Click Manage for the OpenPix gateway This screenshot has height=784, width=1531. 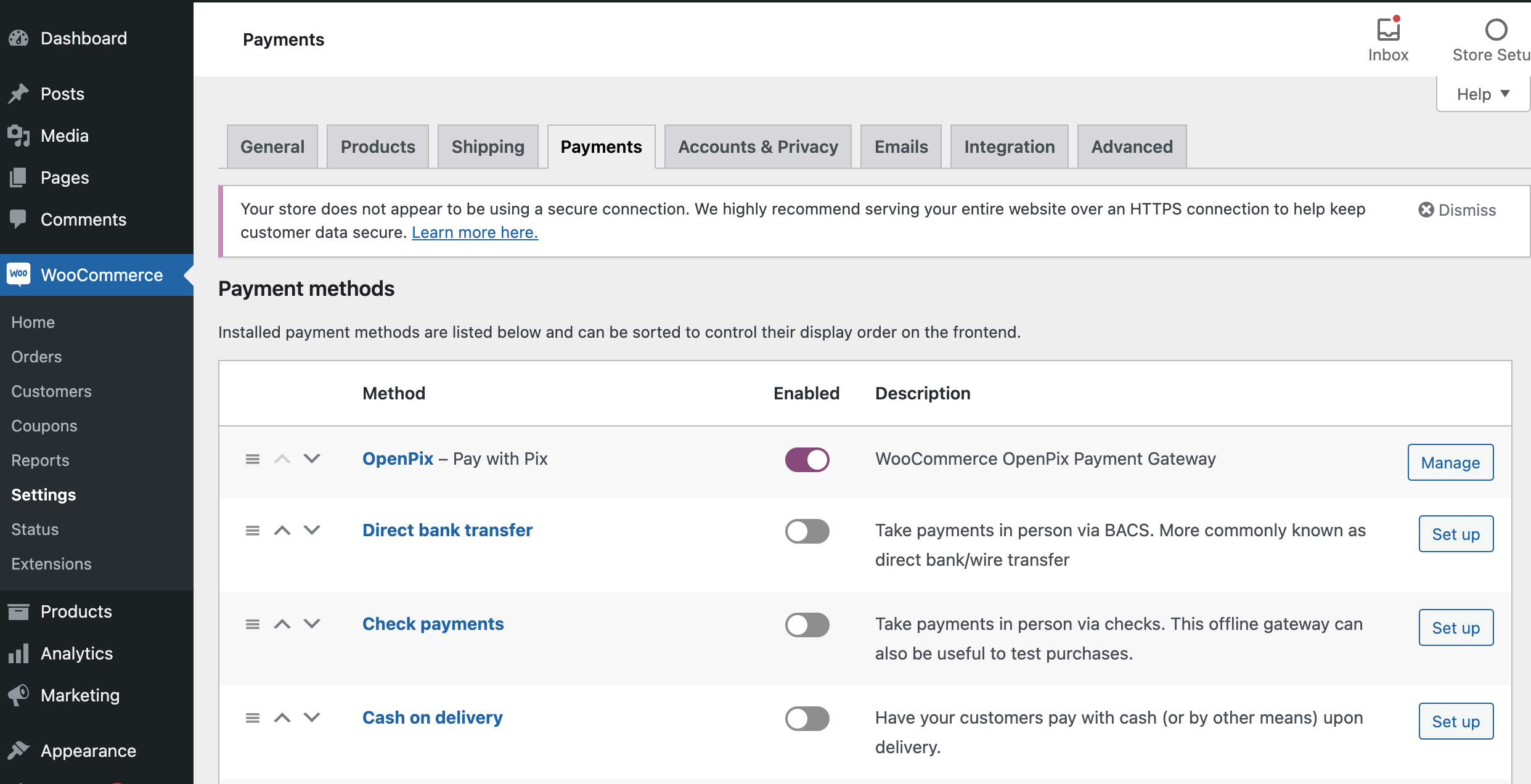point(1450,462)
